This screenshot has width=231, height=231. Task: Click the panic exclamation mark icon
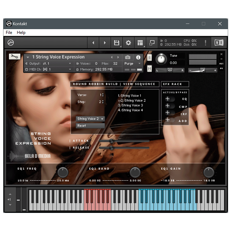tap(206, 42)
